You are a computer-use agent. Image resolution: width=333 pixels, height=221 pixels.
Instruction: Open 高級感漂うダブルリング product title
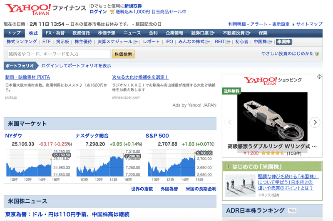point(272,146)
